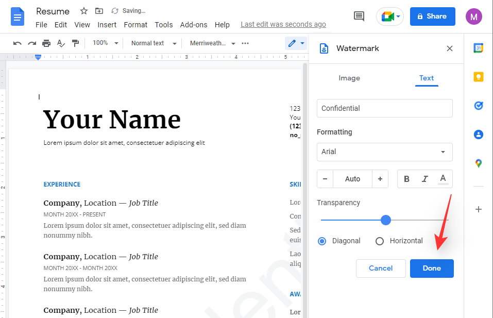Get add-ons with plus icon
493x318 pixels.
(x=479, y=209)
